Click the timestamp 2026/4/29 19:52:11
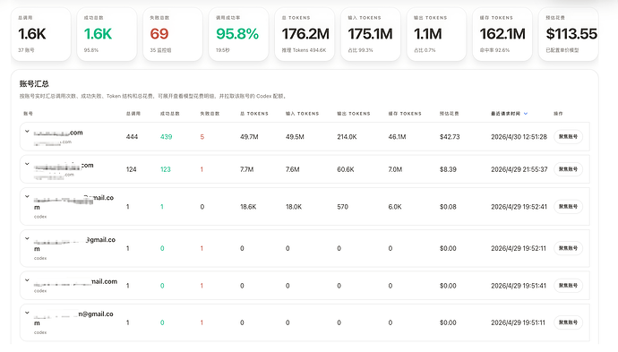 pyautogui.click(x=519, y=248)
